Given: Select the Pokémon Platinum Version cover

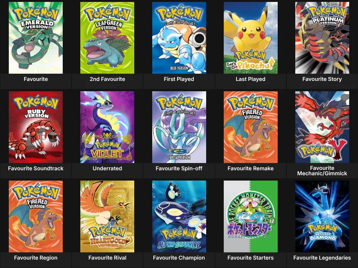Looking at the screenshot, I should coord(322,38).
